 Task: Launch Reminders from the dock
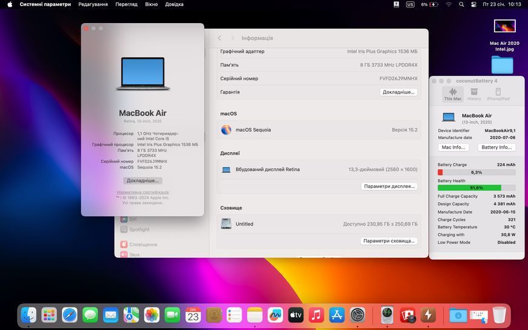(234, 315)
